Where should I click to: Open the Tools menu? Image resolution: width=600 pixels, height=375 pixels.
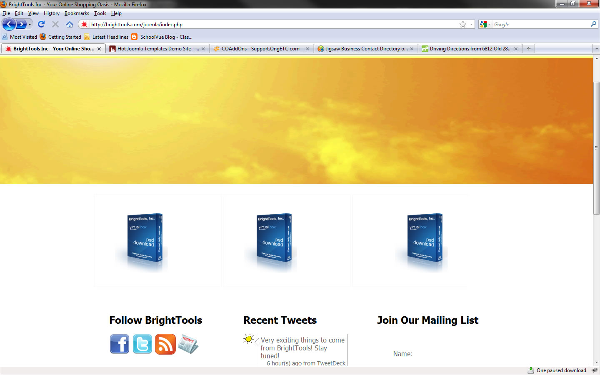100,13
